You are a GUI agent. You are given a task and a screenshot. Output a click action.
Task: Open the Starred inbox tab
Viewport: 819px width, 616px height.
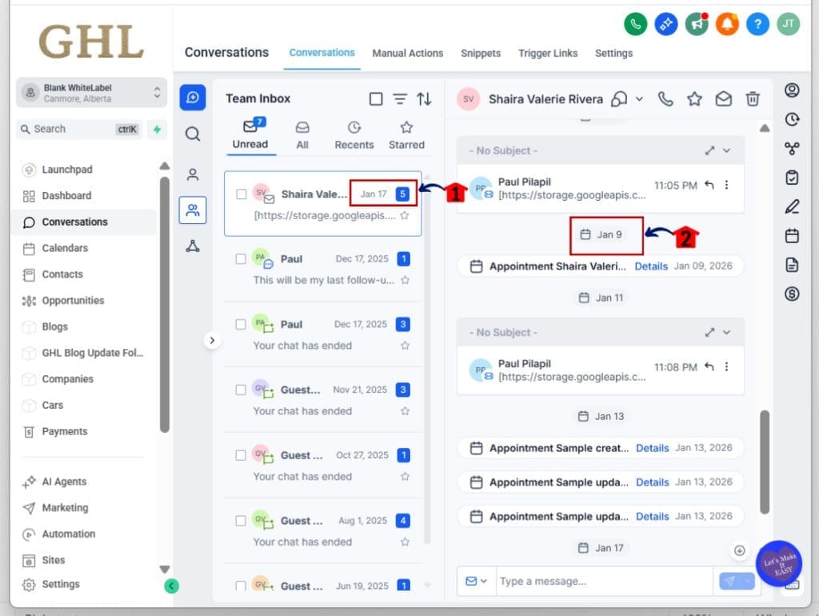406,135
